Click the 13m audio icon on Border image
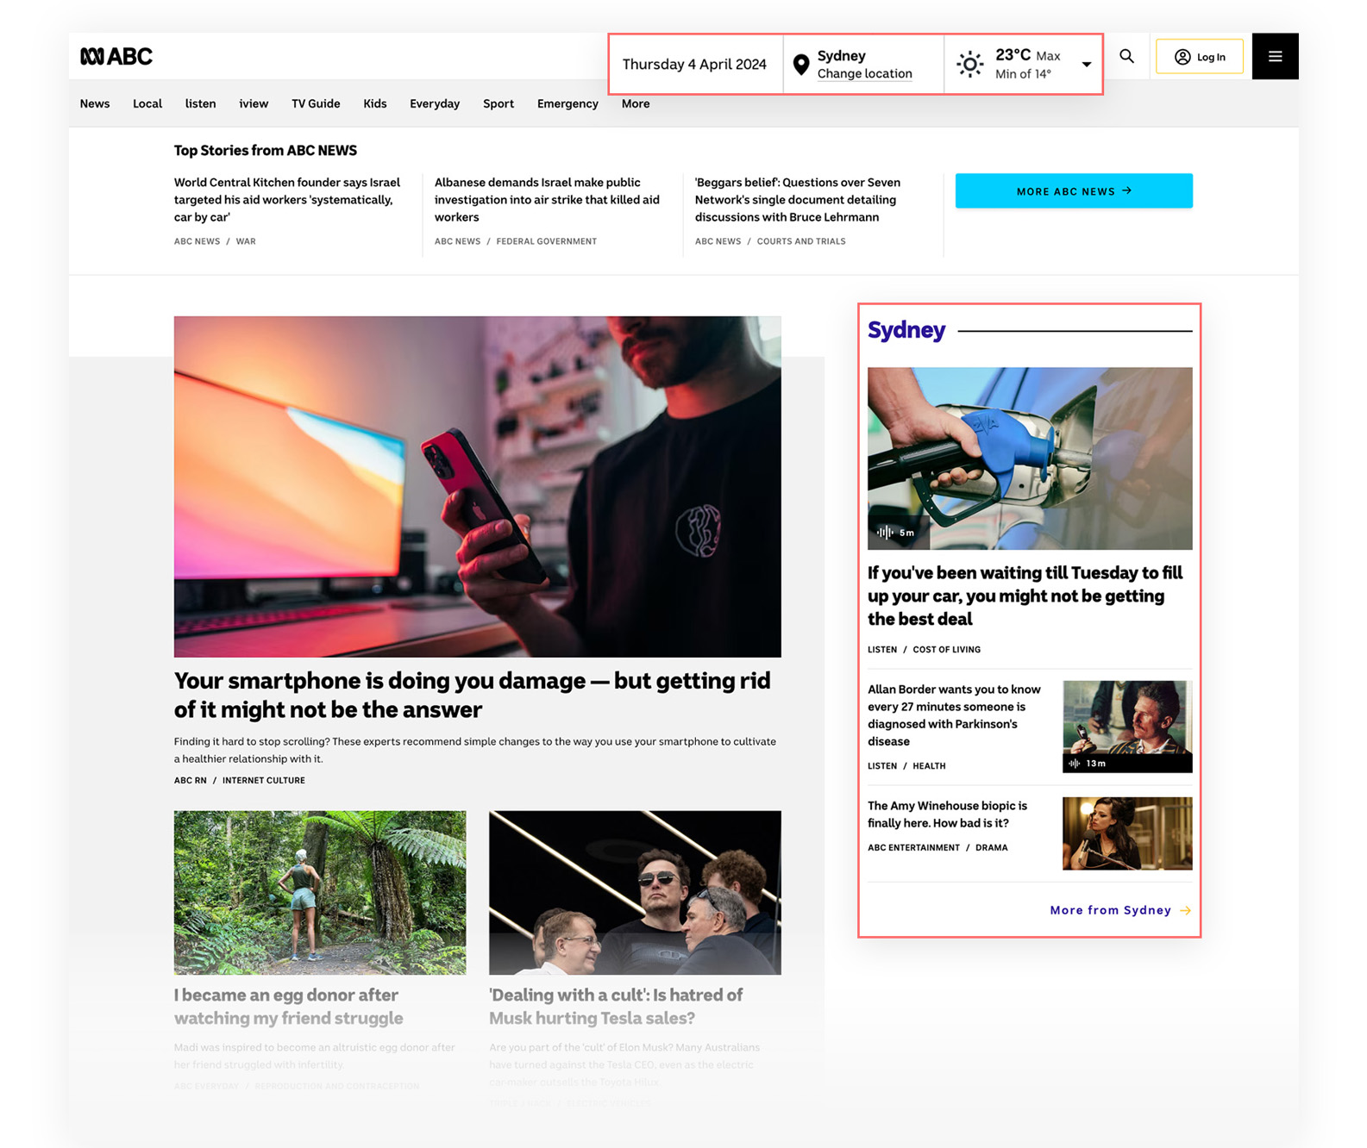The image size is (1367, 1148). 1075,764
